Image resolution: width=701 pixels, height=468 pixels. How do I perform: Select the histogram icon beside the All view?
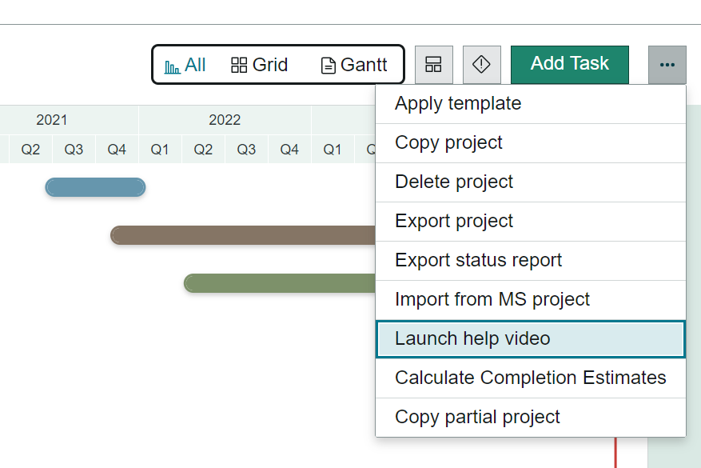pos(172,65)
